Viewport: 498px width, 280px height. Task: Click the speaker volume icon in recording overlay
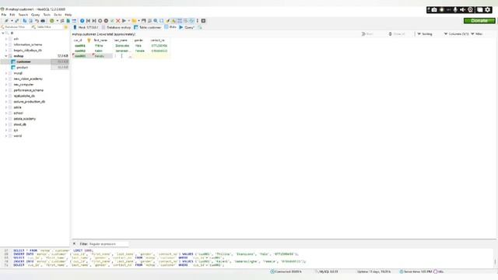pyautogui.click(x=463, y=10)
